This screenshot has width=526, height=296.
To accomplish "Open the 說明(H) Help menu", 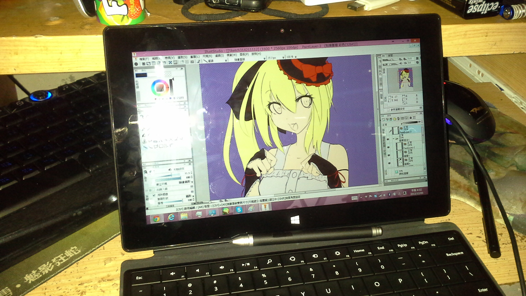I will coord(256,54).
